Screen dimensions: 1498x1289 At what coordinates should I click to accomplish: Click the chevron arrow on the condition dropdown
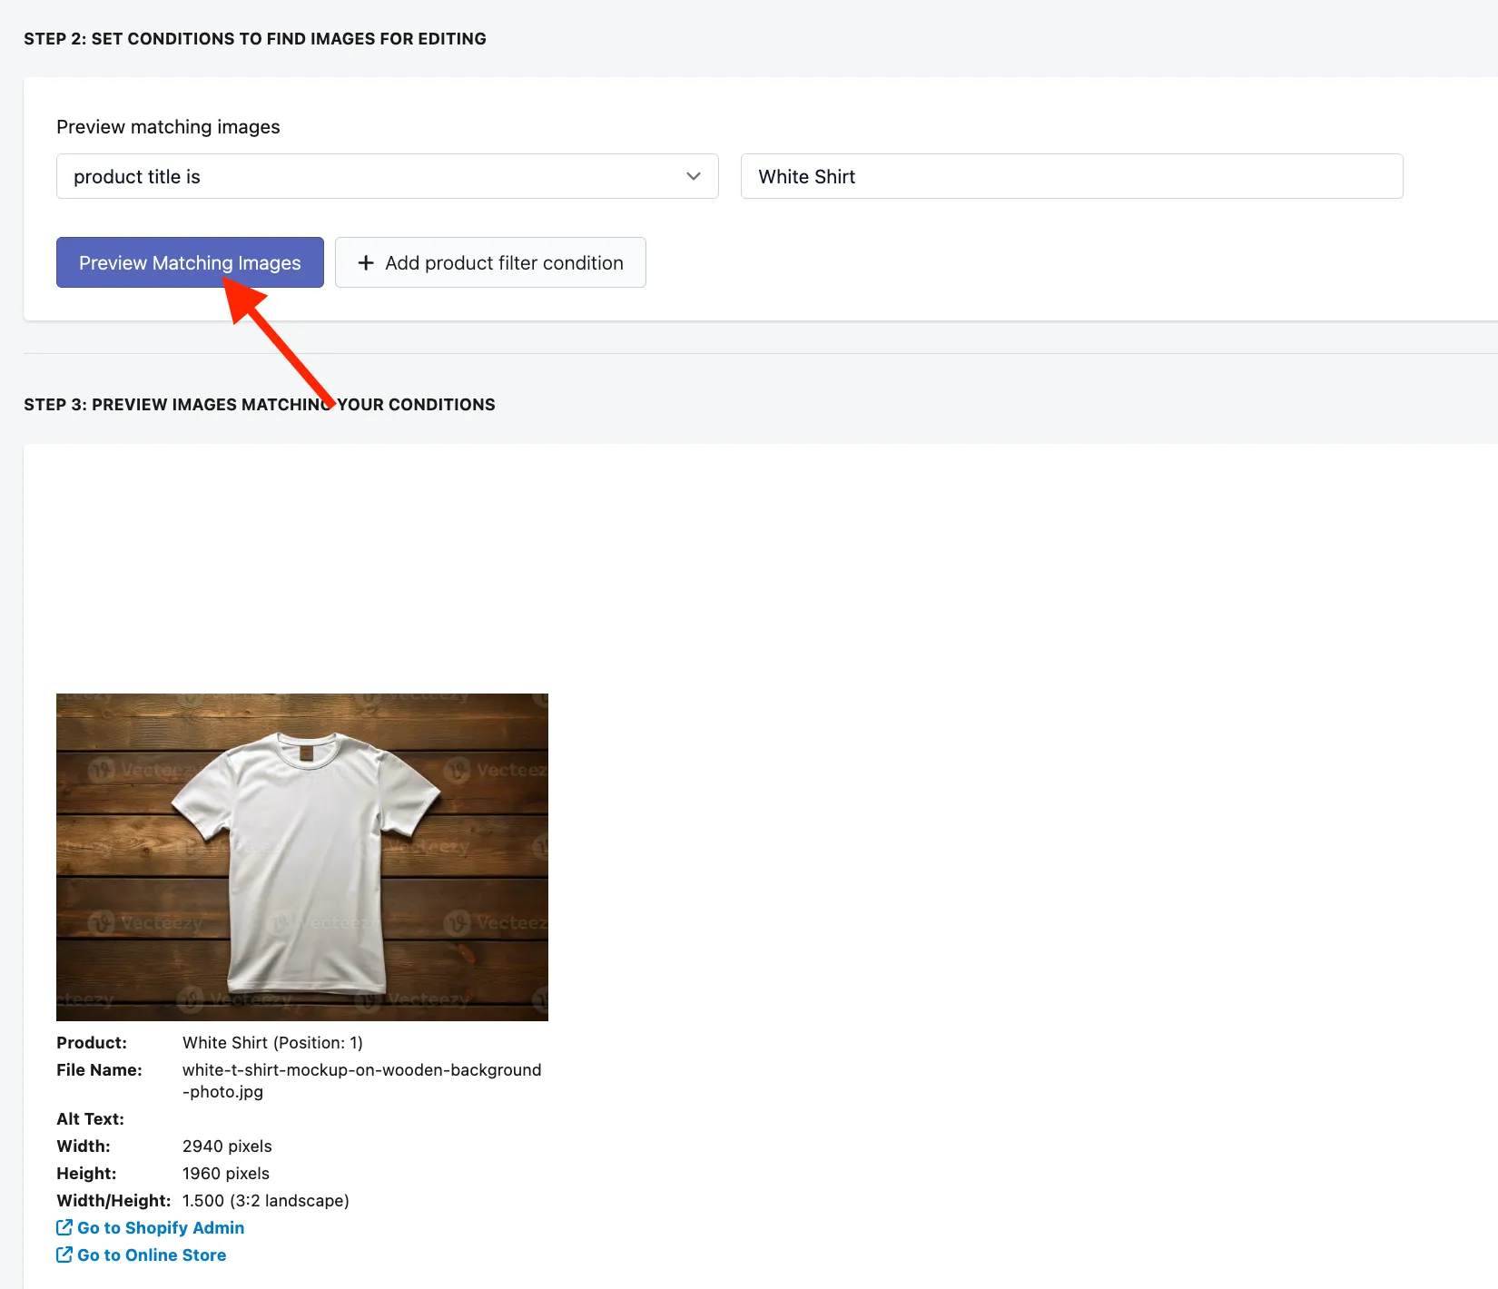(694, 176)
